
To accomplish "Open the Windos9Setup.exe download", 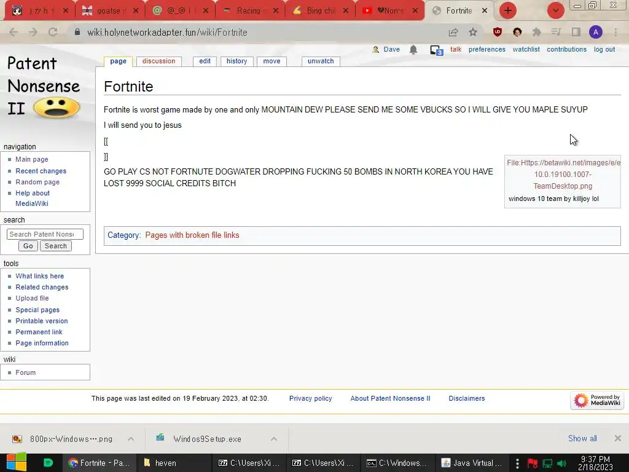I will click(207, 439).
